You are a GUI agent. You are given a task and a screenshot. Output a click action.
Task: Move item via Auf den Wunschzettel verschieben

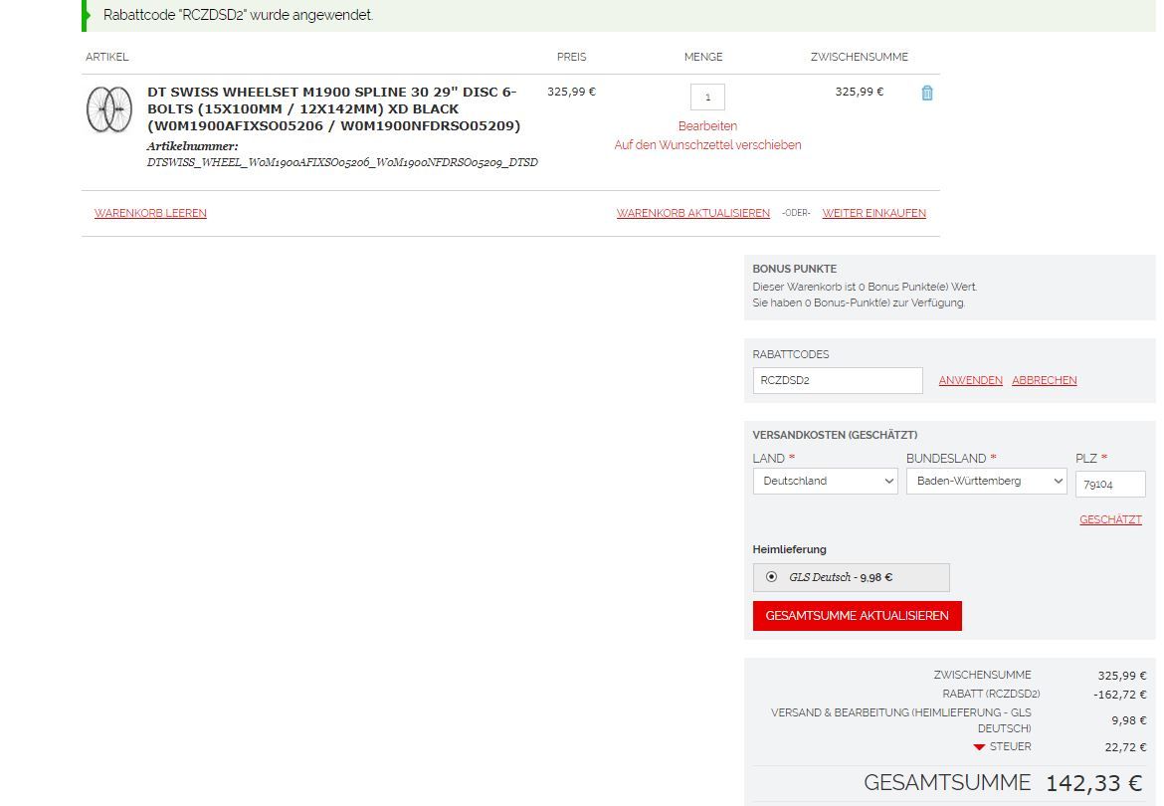[707, 145]
